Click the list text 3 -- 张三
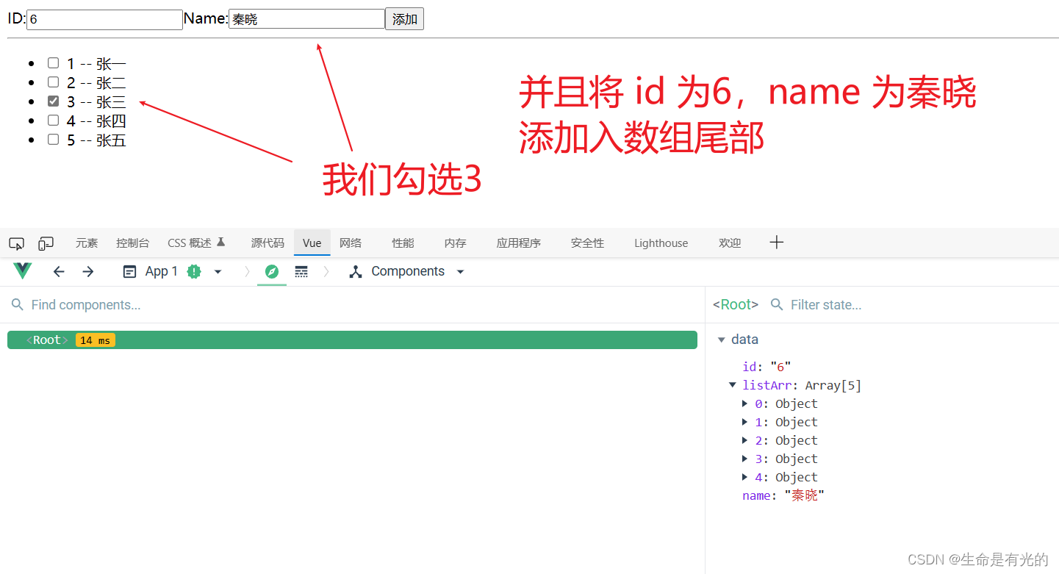The height and width of the screenshot is (574, 1059). [96, 102]
